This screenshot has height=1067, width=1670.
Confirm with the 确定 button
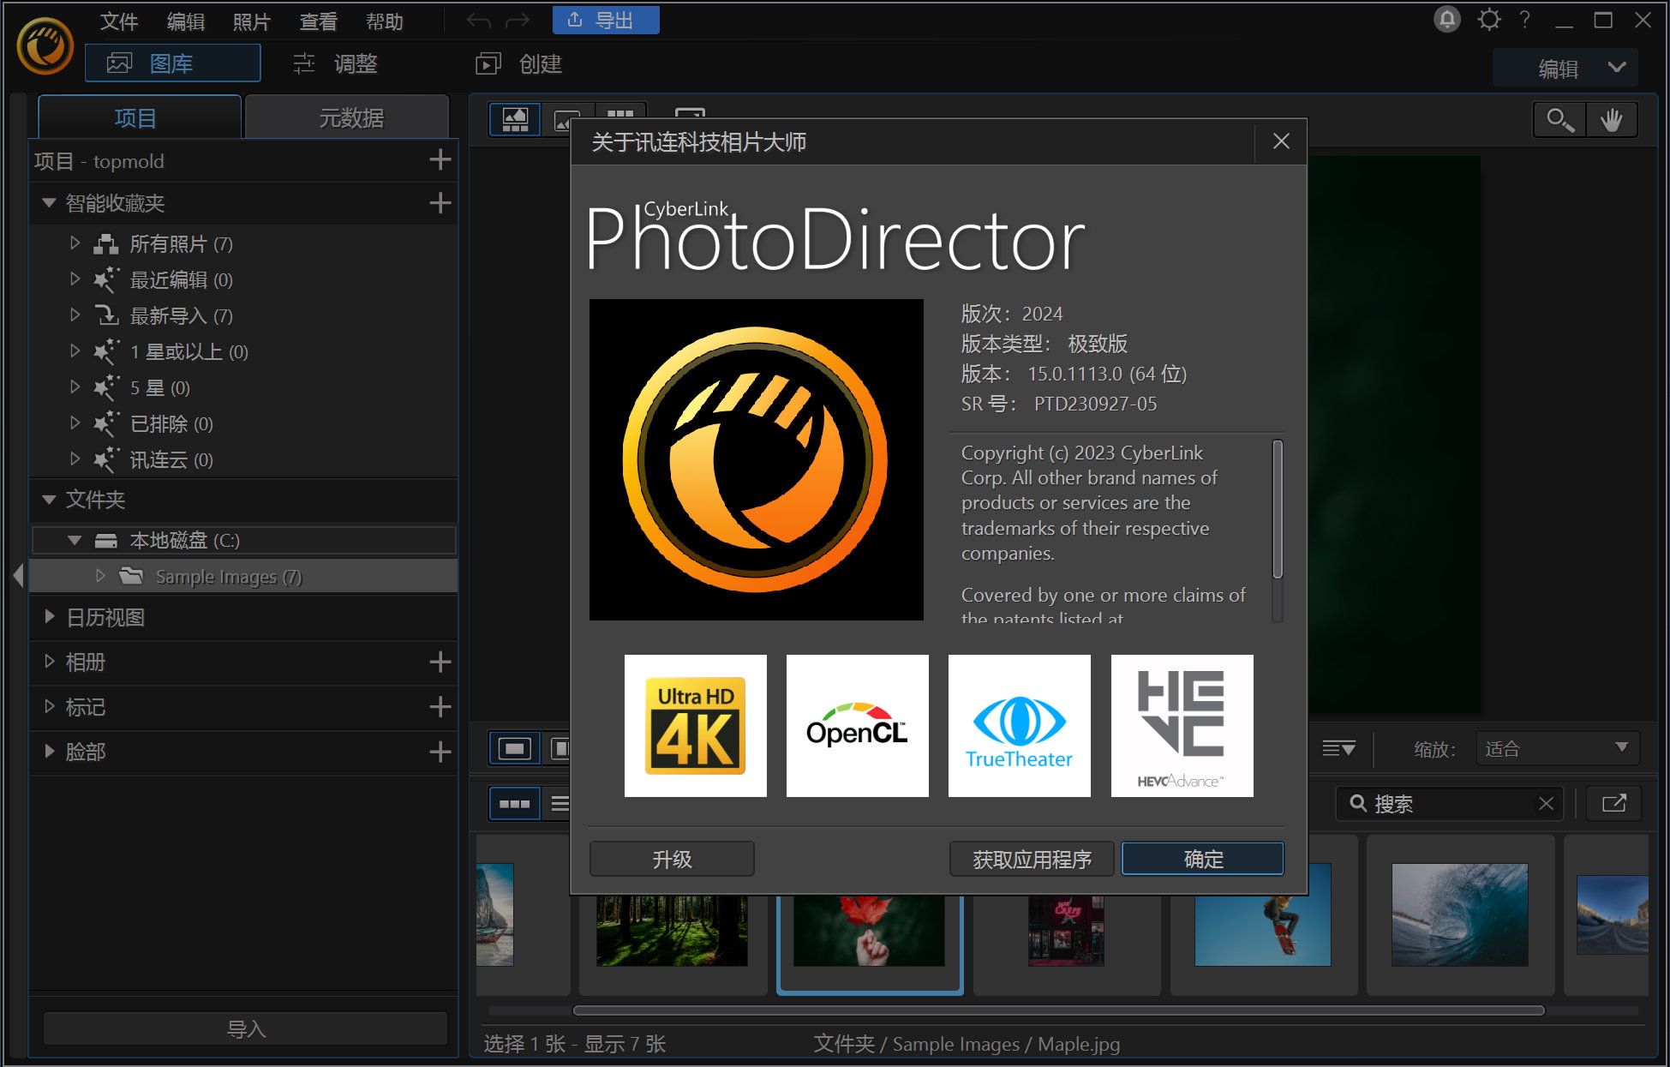(1203, 859)
